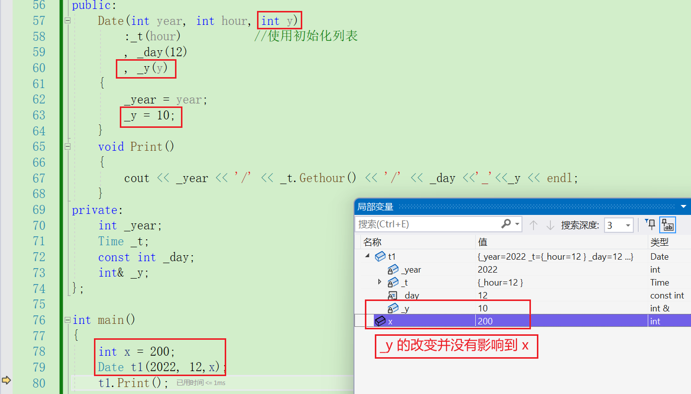Click the 'private:' keyword on line 69
Screen dimensions: 691x394
click(x=97, y=210)
